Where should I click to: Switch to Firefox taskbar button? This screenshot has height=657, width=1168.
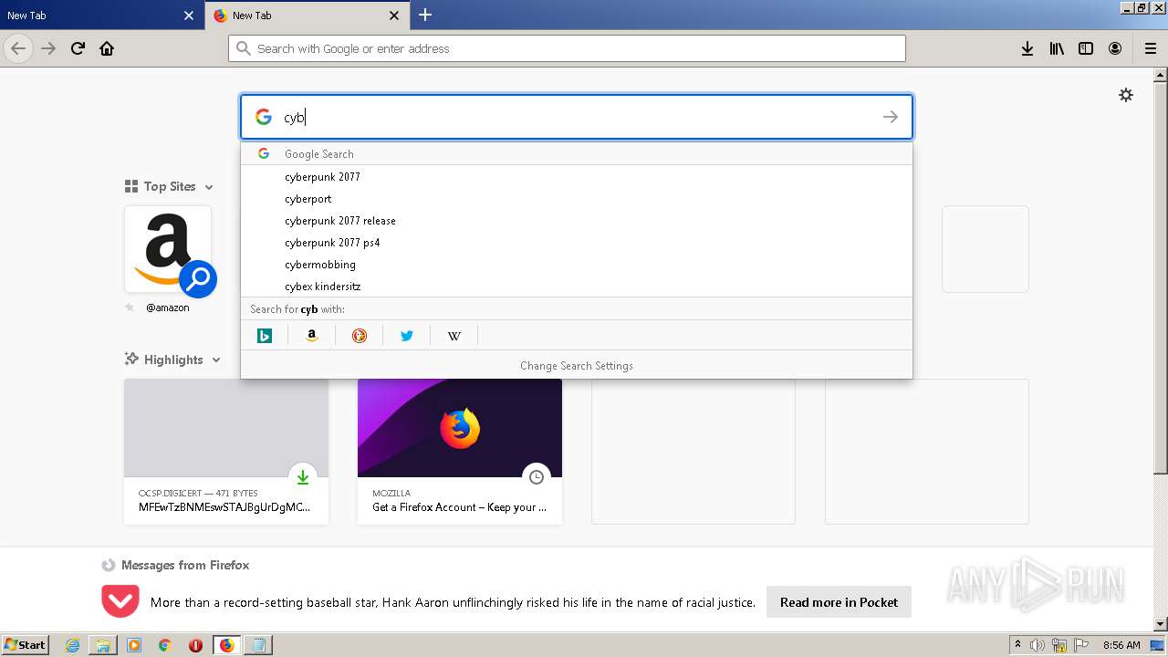227,645
